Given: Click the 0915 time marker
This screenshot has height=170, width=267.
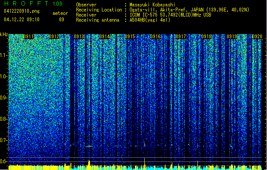Looking at the screenshot, I should click(x=130, y=37).
